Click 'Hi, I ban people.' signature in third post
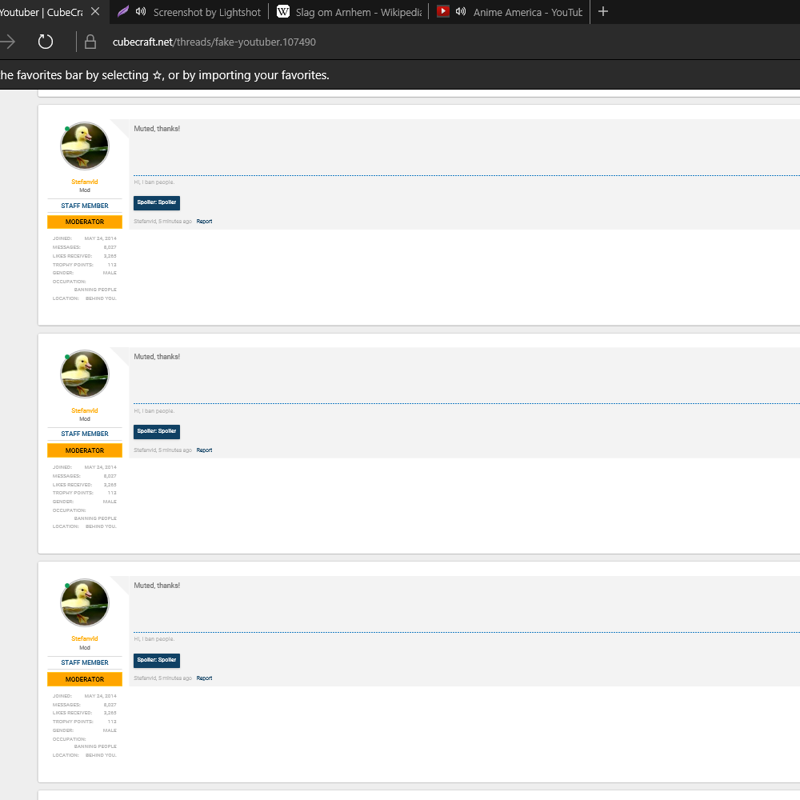The height and width of the screenshot is (800, 800). 154,638
